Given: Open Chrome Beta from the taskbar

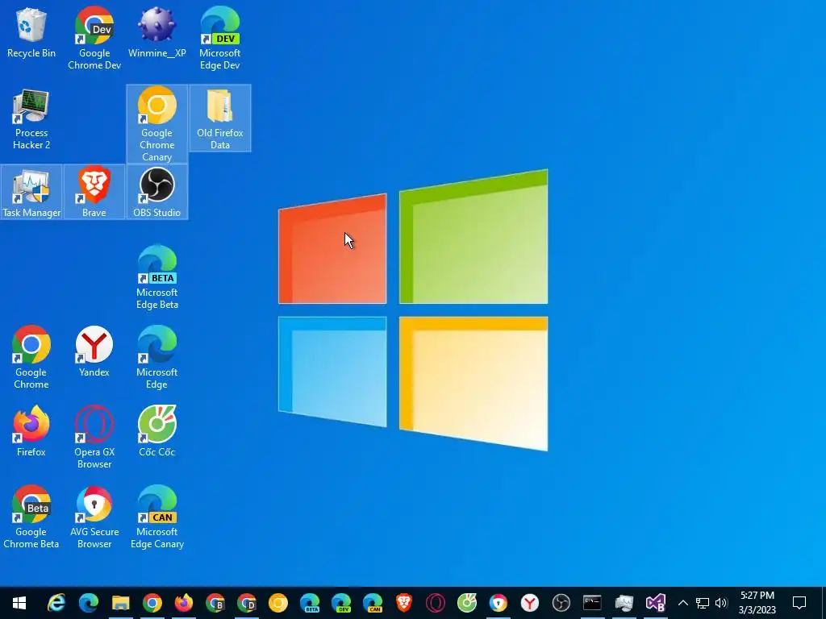Looking at the screenshot, I should tap(215, 603).
